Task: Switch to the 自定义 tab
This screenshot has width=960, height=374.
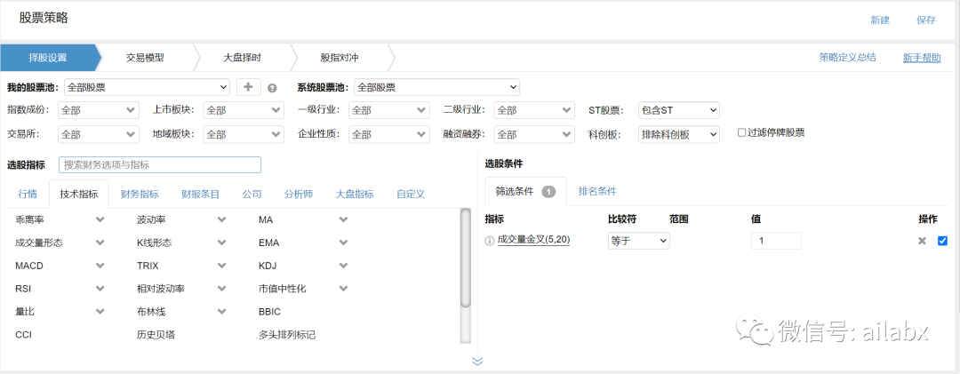Action: (410, 194)
